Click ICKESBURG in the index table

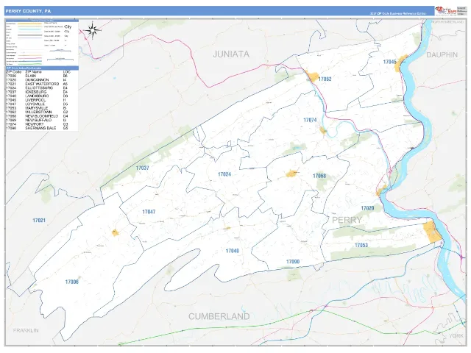pyautogui.click(x=36, y=92)
